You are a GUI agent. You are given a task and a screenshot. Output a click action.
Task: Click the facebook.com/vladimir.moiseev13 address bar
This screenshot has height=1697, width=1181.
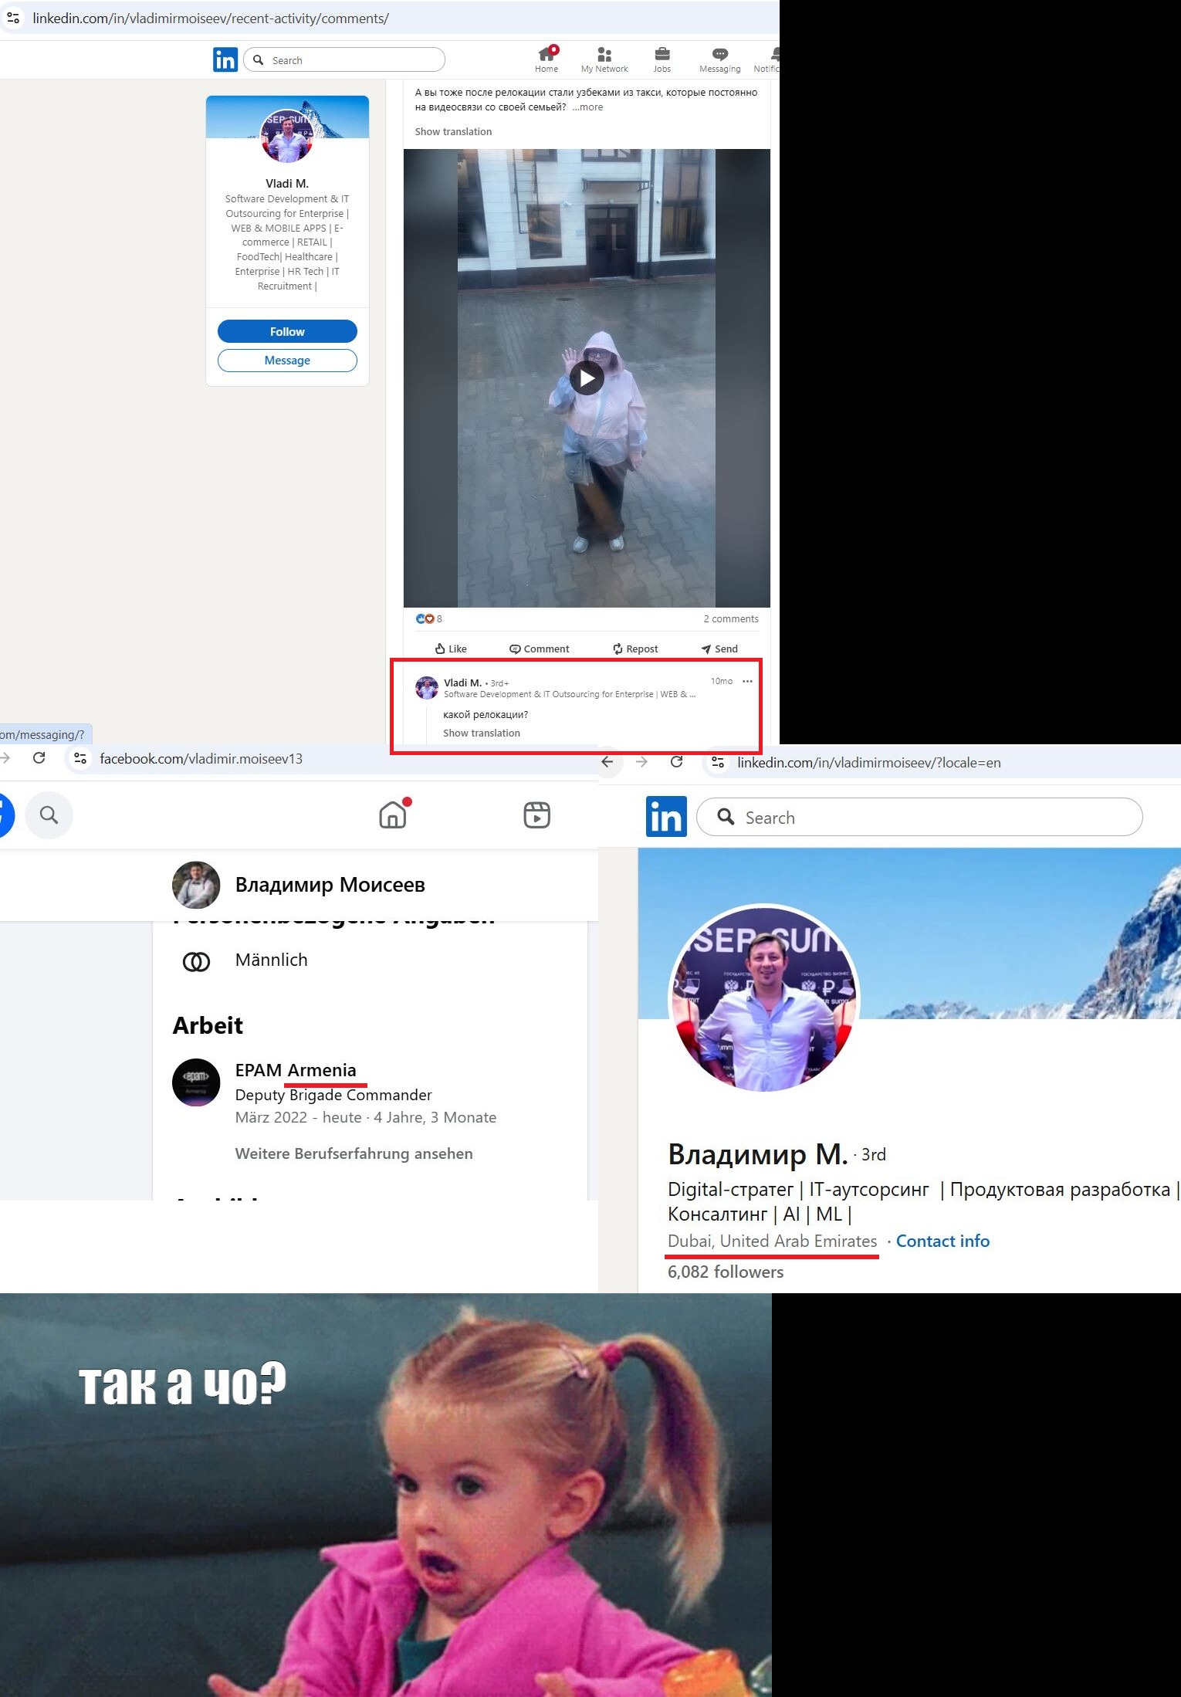click(x=201, y=759)
